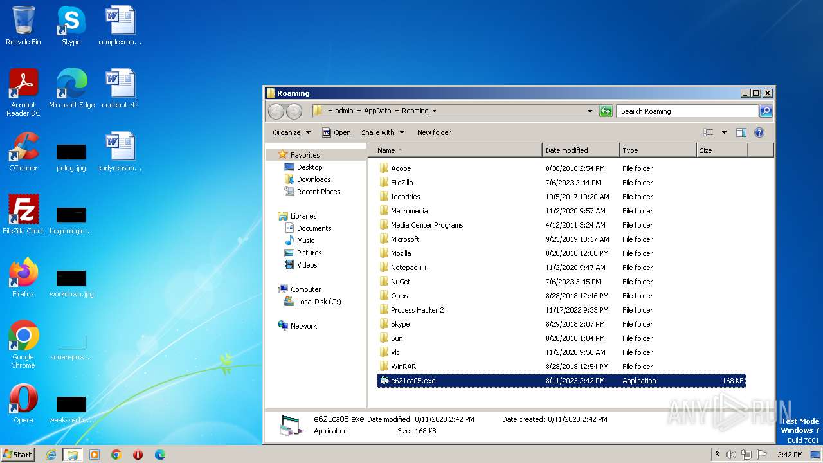Launch Skype from desktop shortcut
The width and height of the screenshot is (823, 463).
tap(71, 26)
